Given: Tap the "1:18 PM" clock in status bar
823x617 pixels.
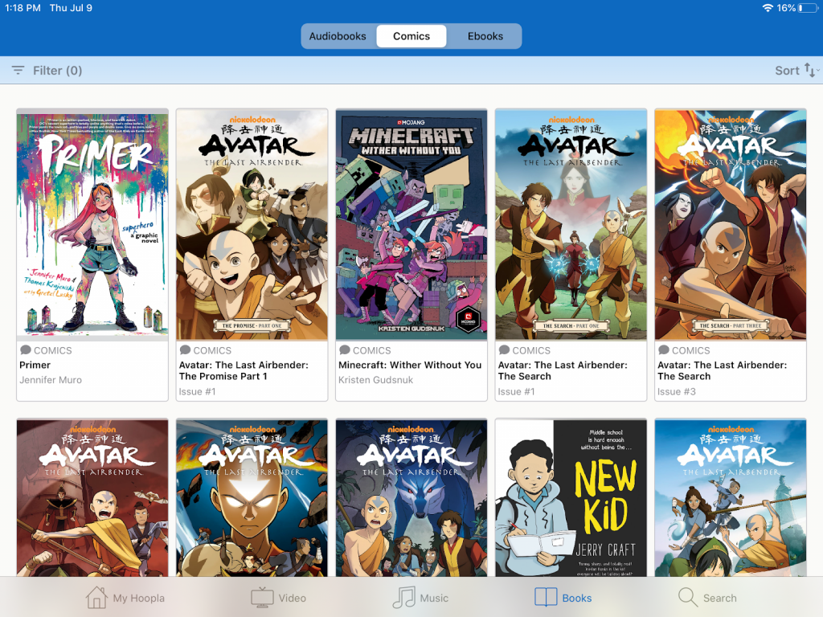Looking at the screenshot, I should tap(23, 8).
